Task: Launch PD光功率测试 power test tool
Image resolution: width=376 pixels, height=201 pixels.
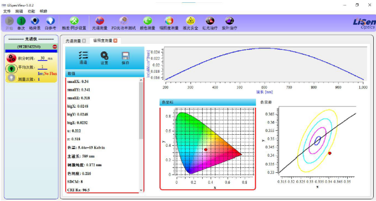Action: [x=123, y=21]
